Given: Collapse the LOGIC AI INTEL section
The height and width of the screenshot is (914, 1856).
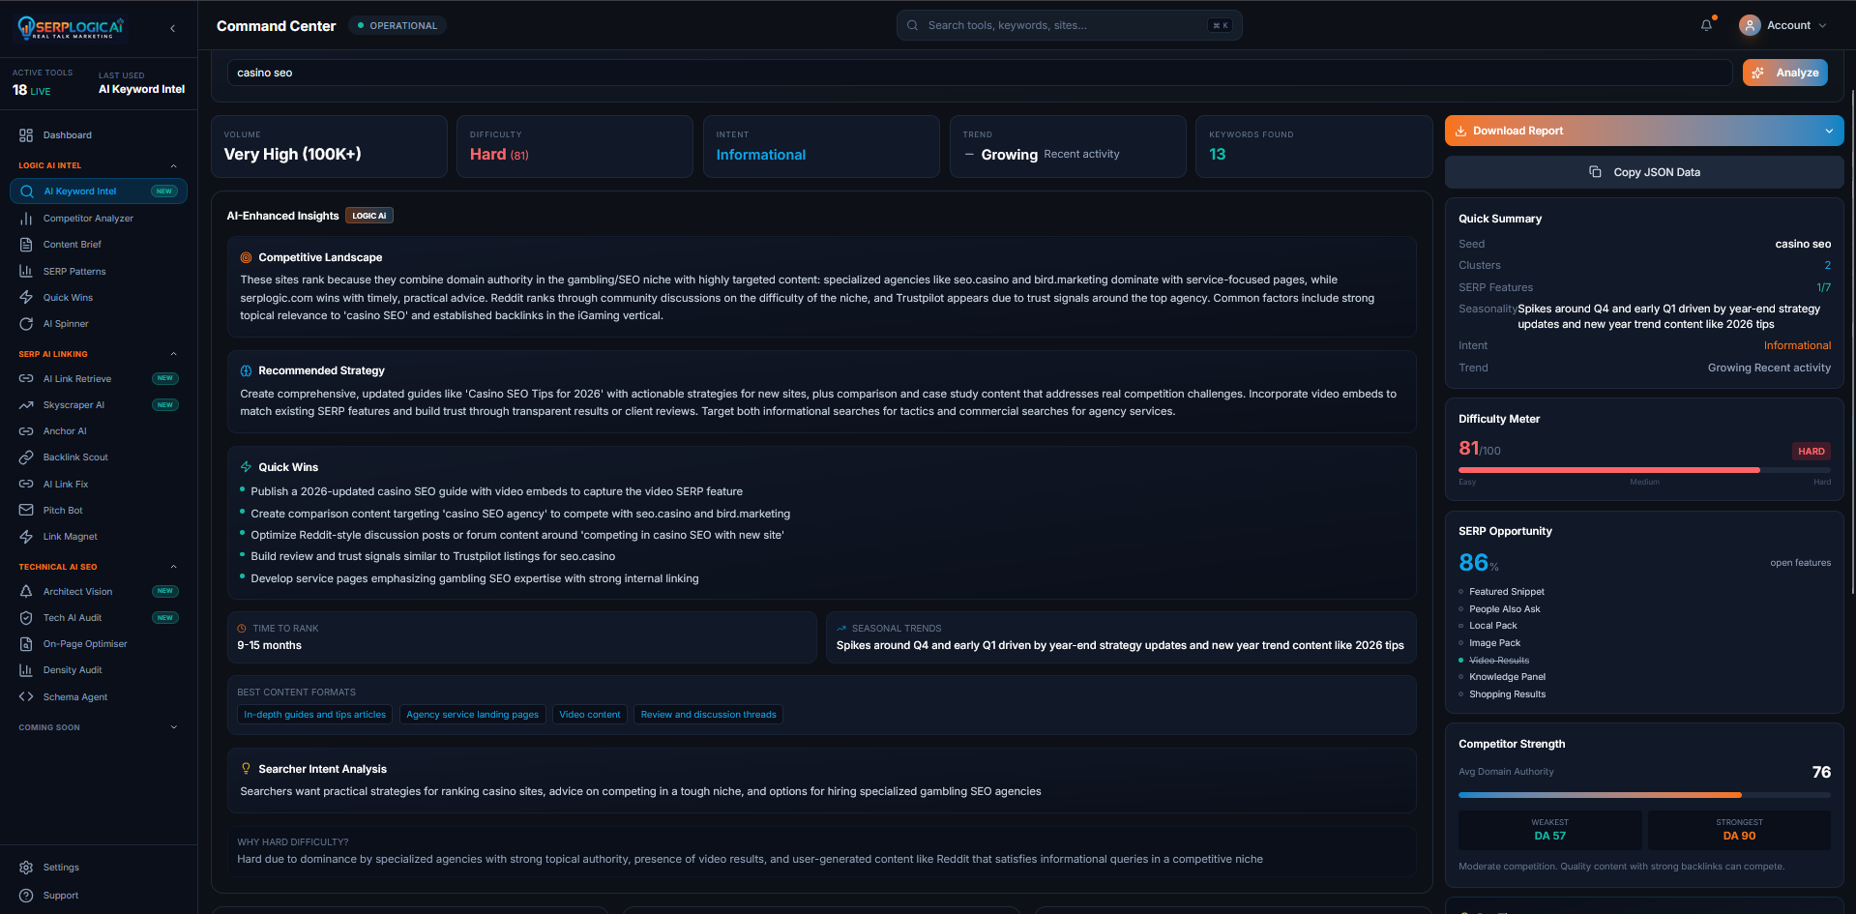Looking at the screenshot, I should [174, 165].
